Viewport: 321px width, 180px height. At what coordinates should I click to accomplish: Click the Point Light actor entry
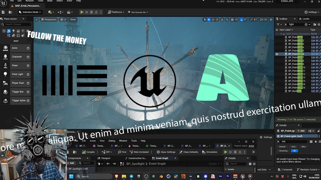(x=16, y=74)
